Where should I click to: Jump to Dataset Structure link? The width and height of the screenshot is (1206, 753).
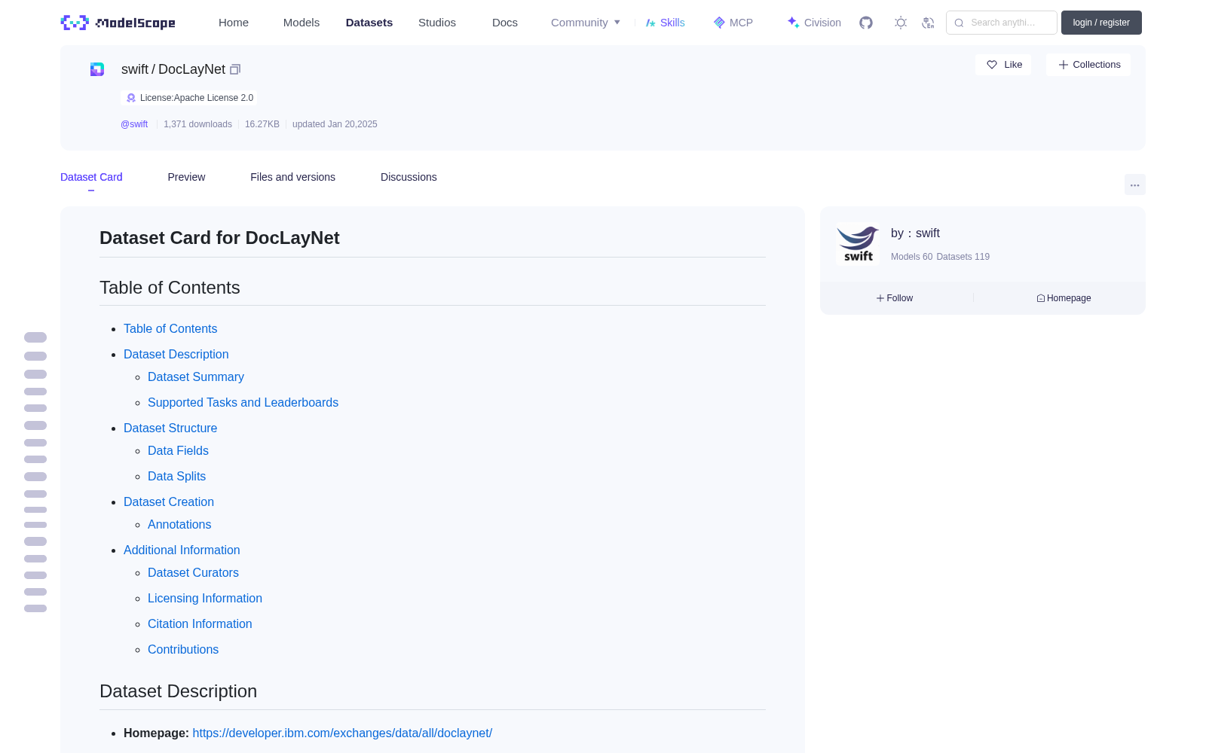pyautogui.click(x=170, y=428)
